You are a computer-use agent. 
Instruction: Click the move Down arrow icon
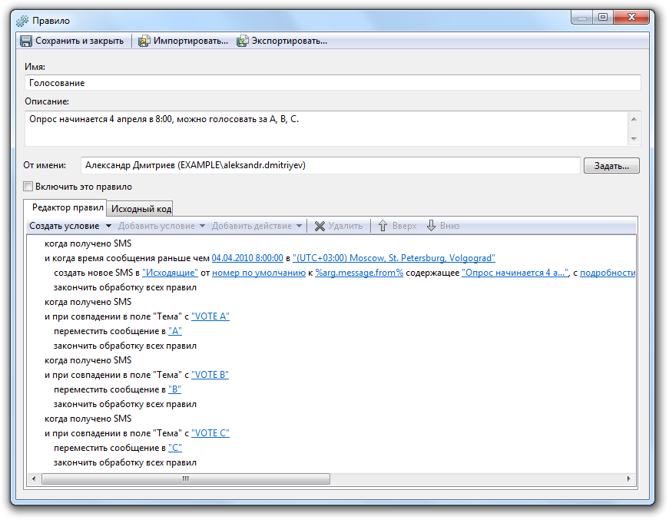pyautogui.click(x=431, y=226)
